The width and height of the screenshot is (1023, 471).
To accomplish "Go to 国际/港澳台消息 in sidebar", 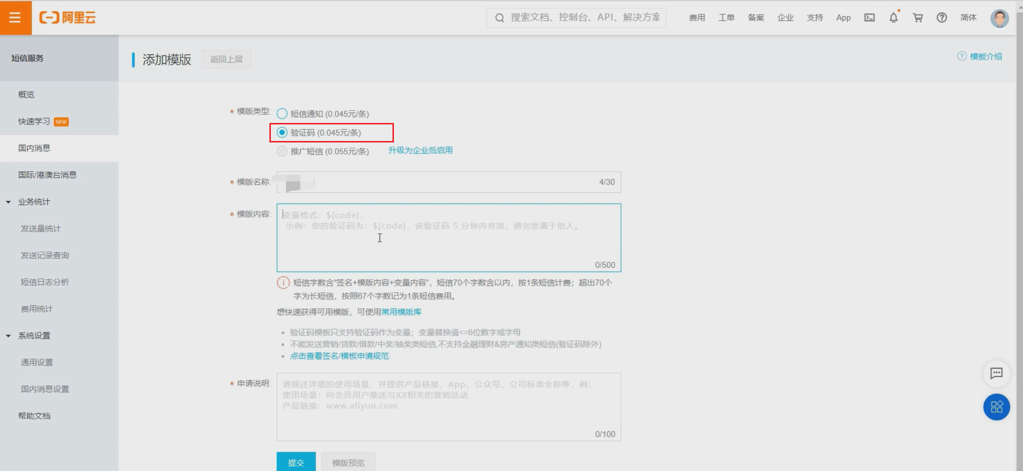I will click(x=48, y=175).
